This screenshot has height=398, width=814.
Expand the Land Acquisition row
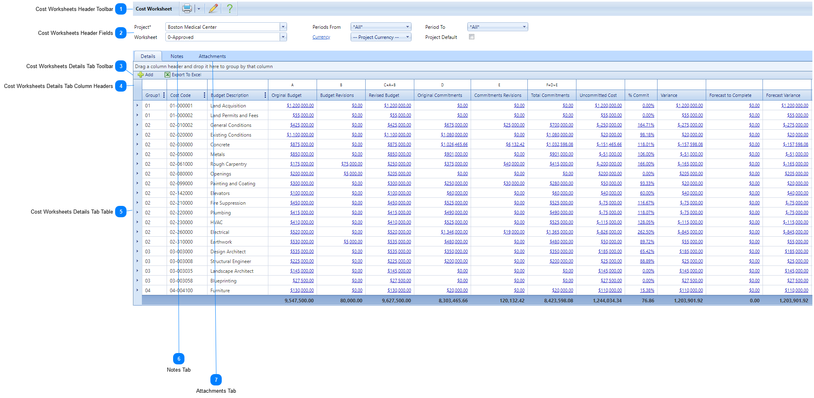pos(137,105)
